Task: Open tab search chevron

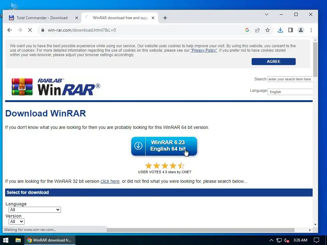Action: click(x=267, y=14)
